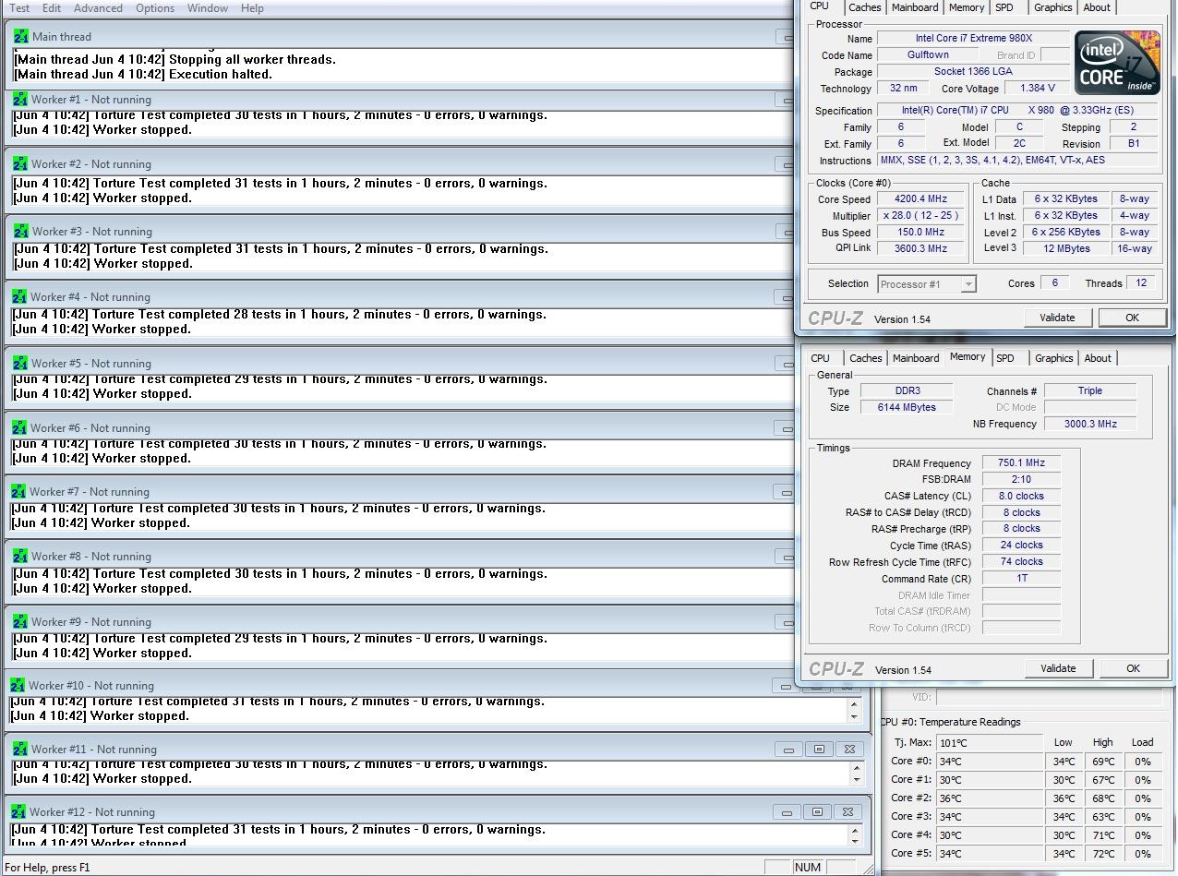Open Caches tab in lower CPU-Z window
This screenshot has height=876, width=1178.
(865, 358)
